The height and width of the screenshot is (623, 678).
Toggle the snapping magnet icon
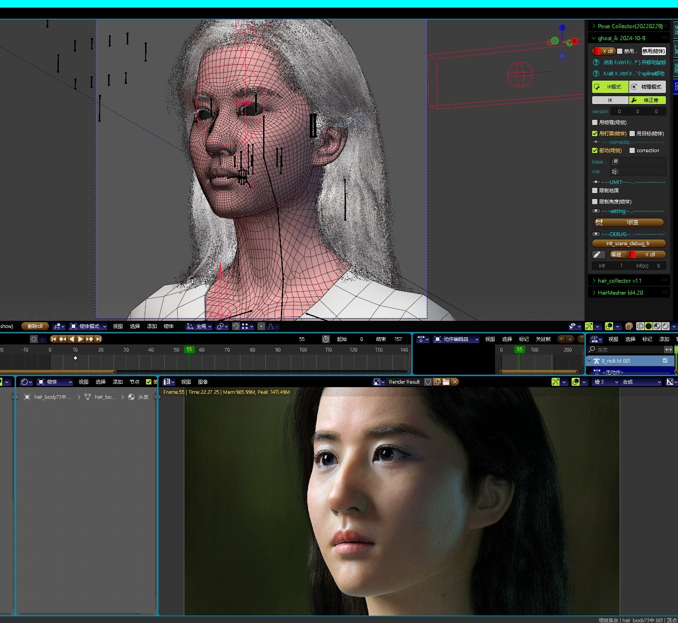(x=236, y=326)
